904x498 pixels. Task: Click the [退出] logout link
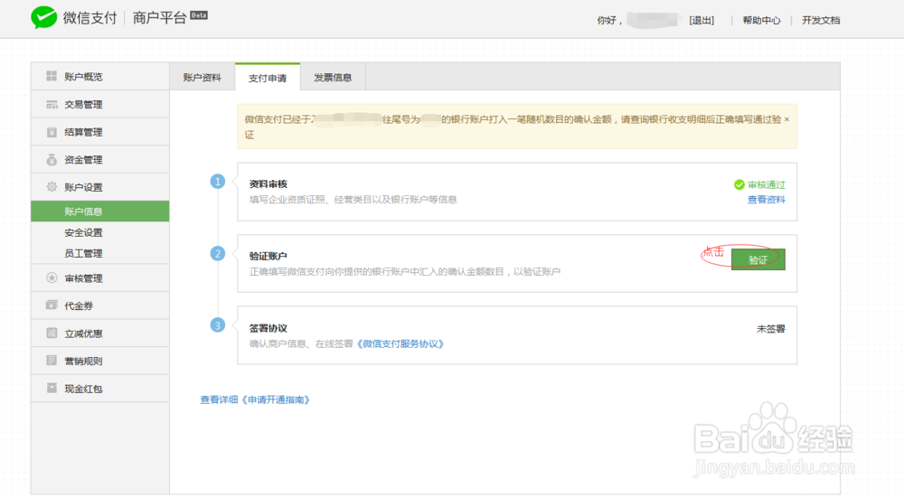[x=702, y=20]
